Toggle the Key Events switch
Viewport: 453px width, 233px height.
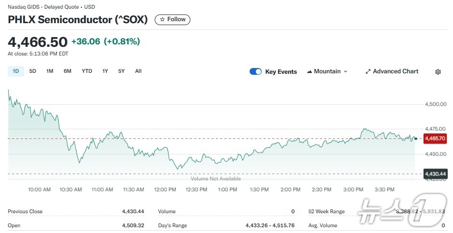coord(255,71)
